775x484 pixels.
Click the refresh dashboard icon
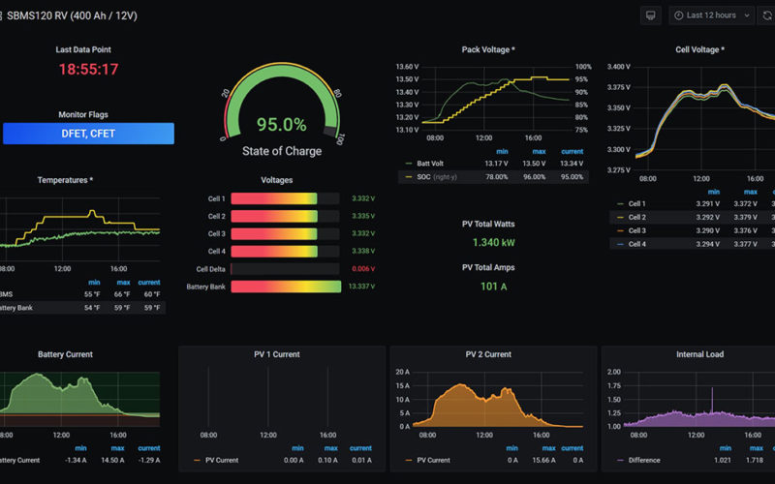[x=766, y=15]
